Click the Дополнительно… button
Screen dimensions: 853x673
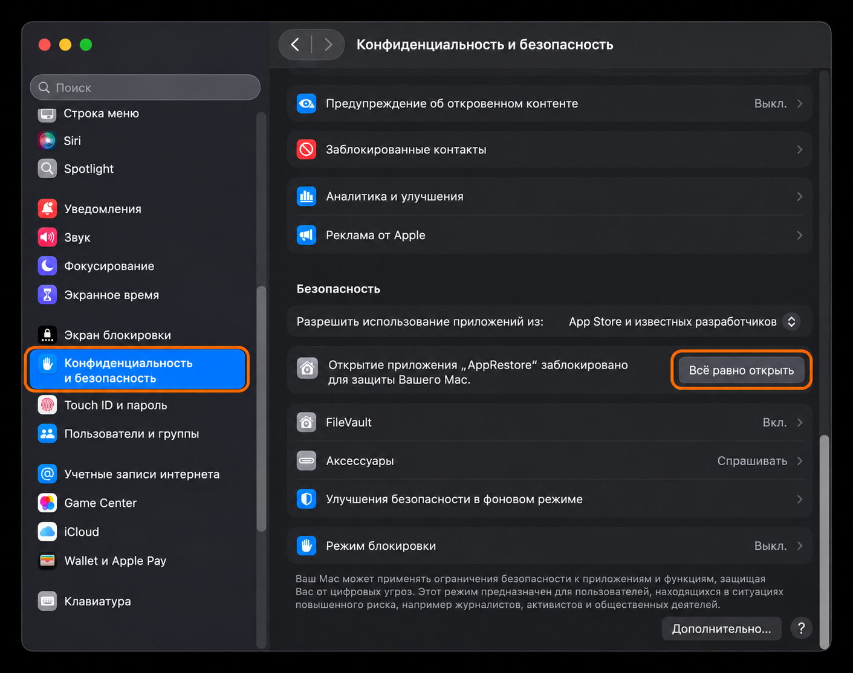722,629
